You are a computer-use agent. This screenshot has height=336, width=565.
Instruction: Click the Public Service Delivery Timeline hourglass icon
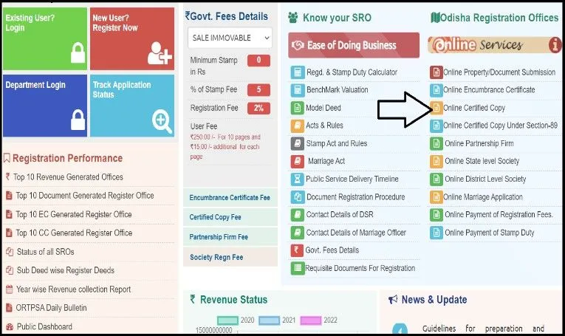pos(298,179)
